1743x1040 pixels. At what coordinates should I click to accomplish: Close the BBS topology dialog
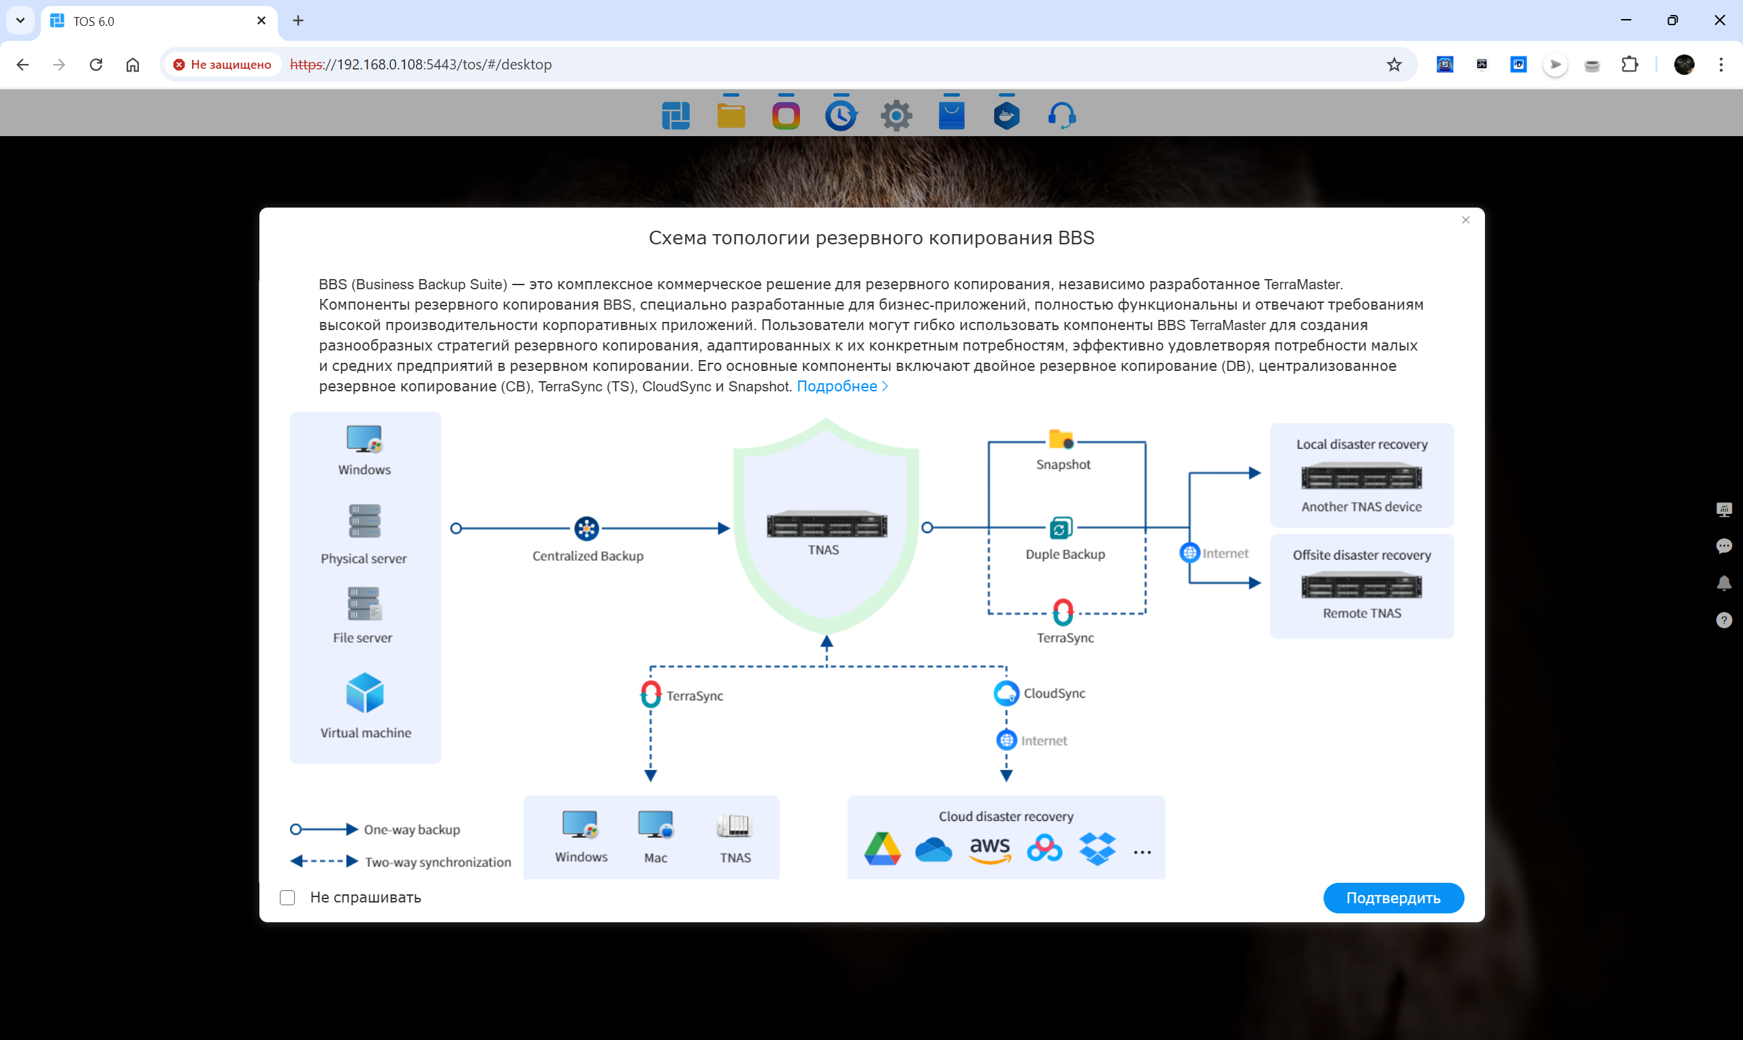[1465, 220]
